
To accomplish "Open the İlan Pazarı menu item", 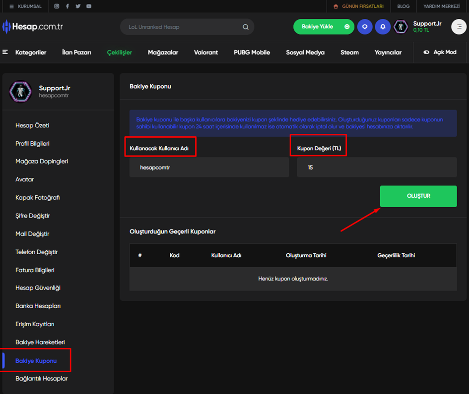I will [x=76, y=52].
